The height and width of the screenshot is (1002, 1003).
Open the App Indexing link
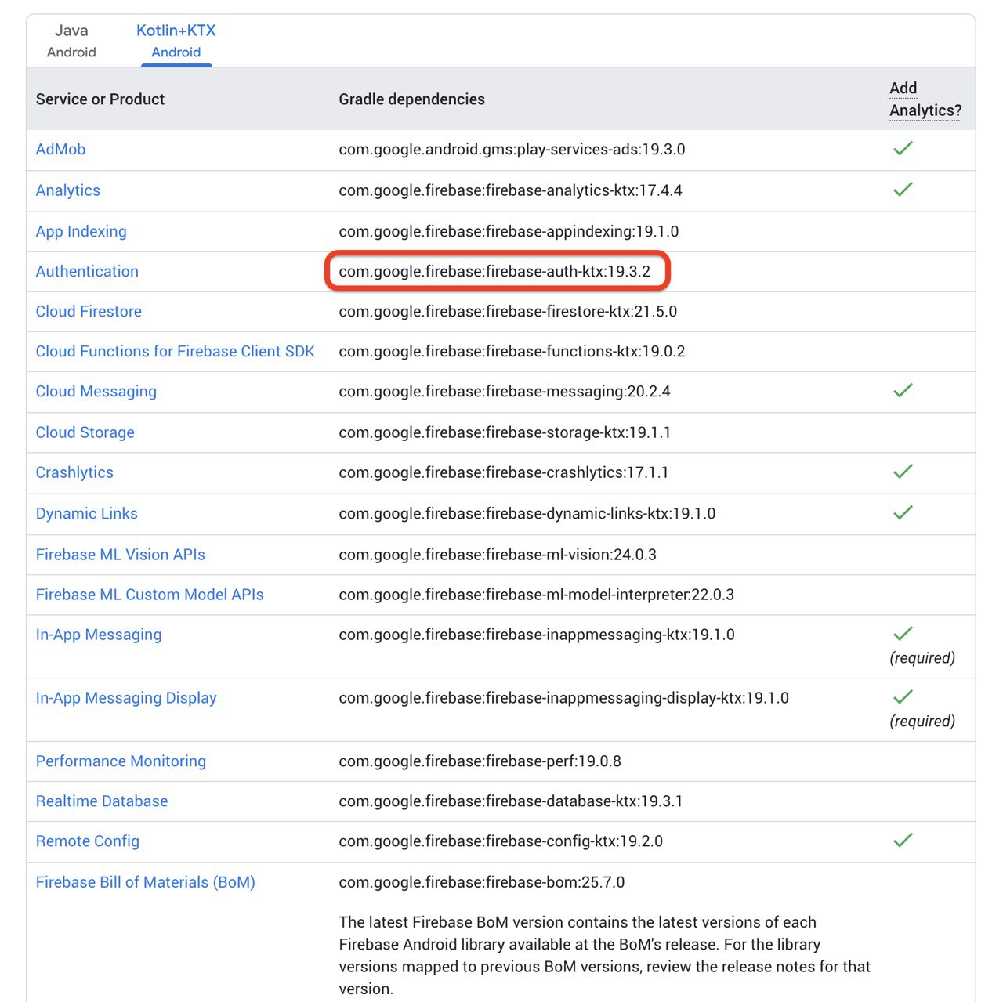[x=81, y=231]
